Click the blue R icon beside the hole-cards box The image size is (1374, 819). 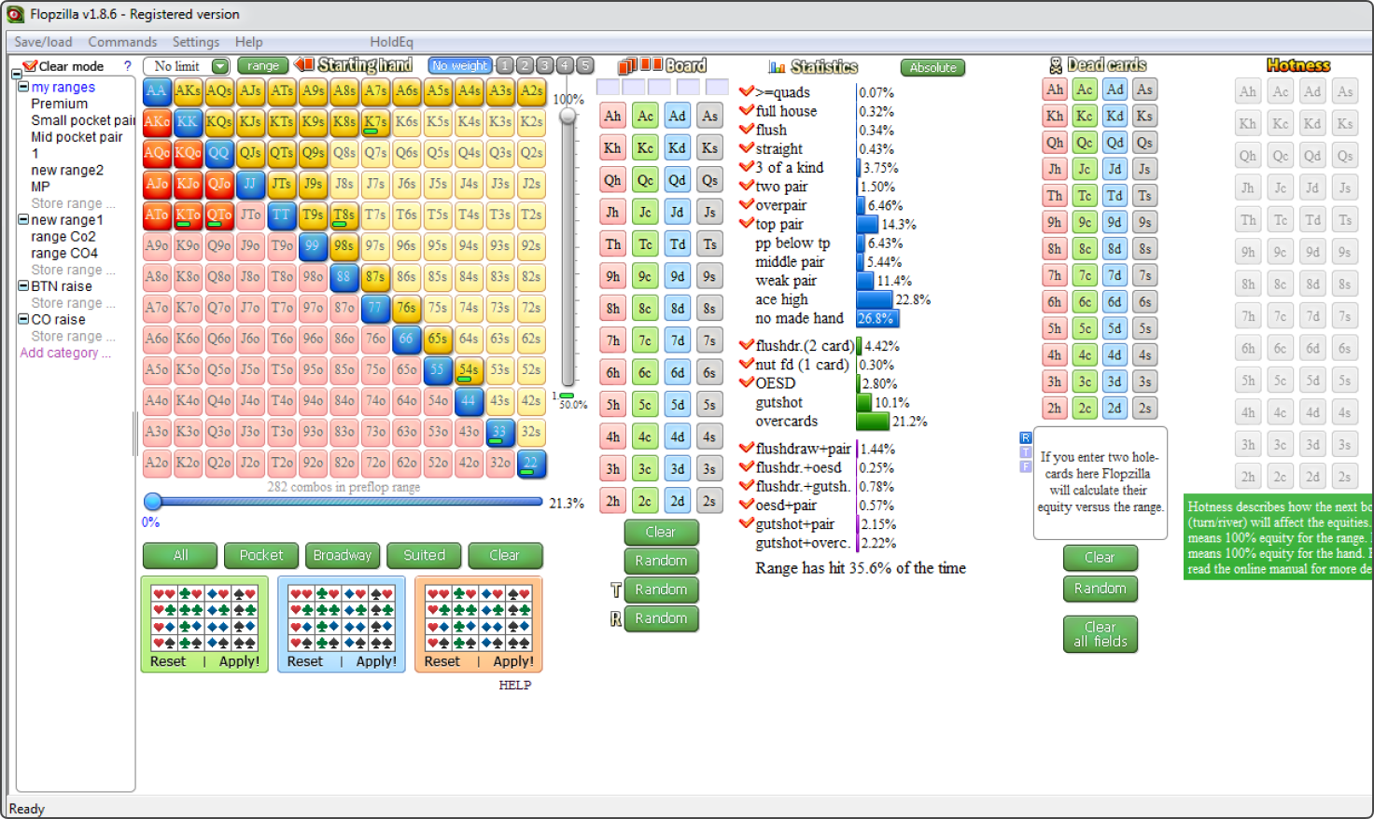coord(1025,437)
